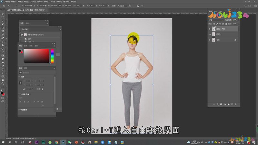The image size is (258, 145).
Task: Open the layer blend mode dropdown
Action: pos(216,20)
